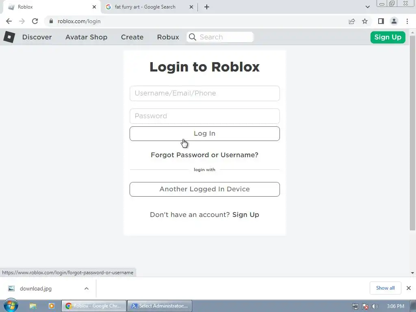Close the downloads bar
Viewport: 416px width, 312px height.
(x=409, y=288)
